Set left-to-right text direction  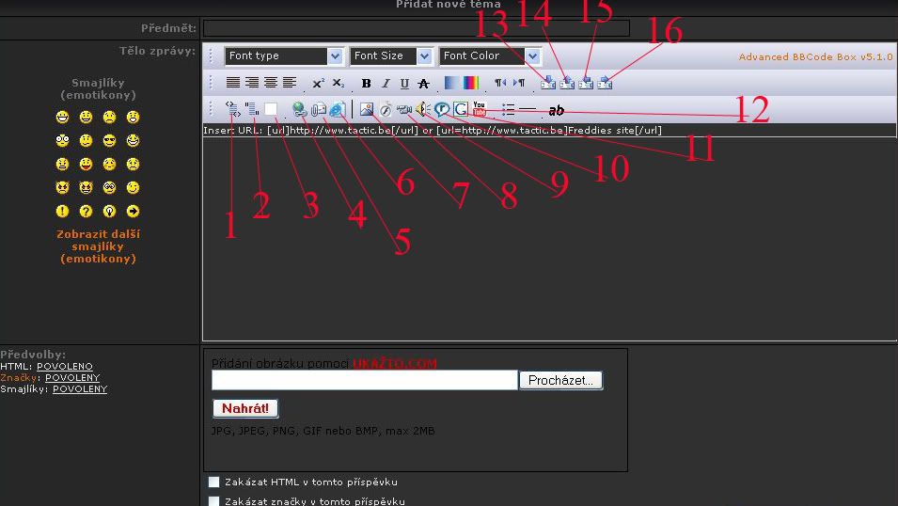519,83
